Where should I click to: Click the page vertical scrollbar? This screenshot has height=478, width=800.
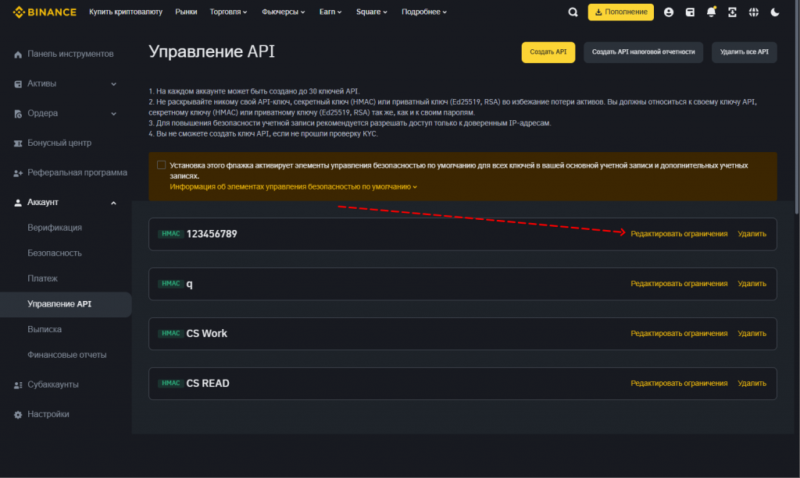tap(797, 107)
